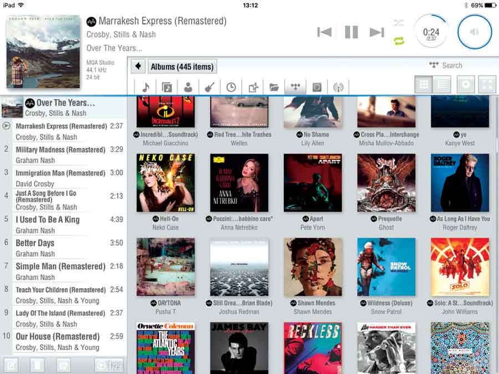Play Better Days from the queue
The width and height of the screenshot is (499, 374).
click(63, 248)
